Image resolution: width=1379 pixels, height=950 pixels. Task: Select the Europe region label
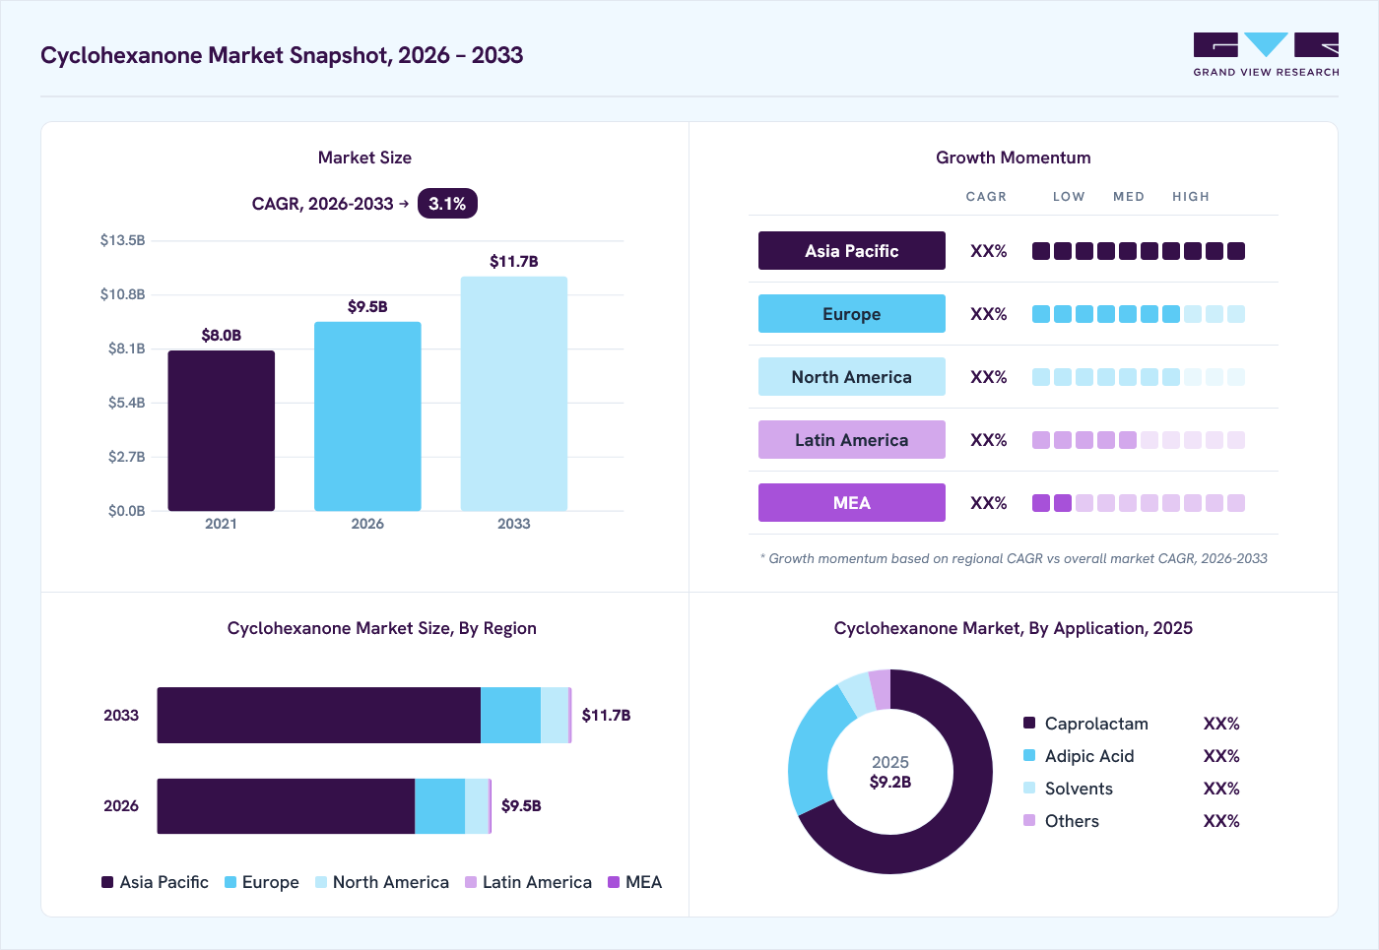pos(852,314)
